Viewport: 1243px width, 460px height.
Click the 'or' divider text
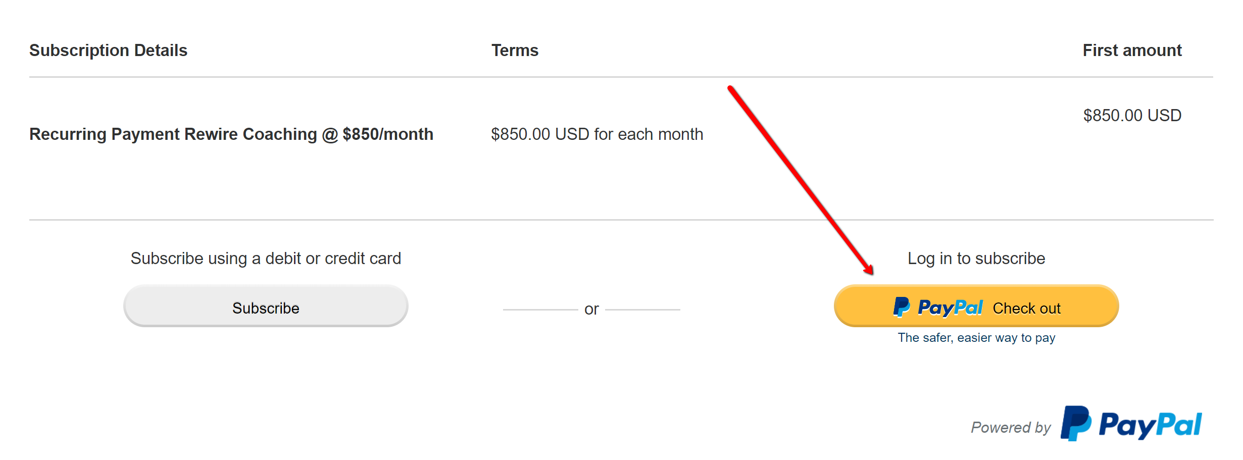tap(591, 309)
